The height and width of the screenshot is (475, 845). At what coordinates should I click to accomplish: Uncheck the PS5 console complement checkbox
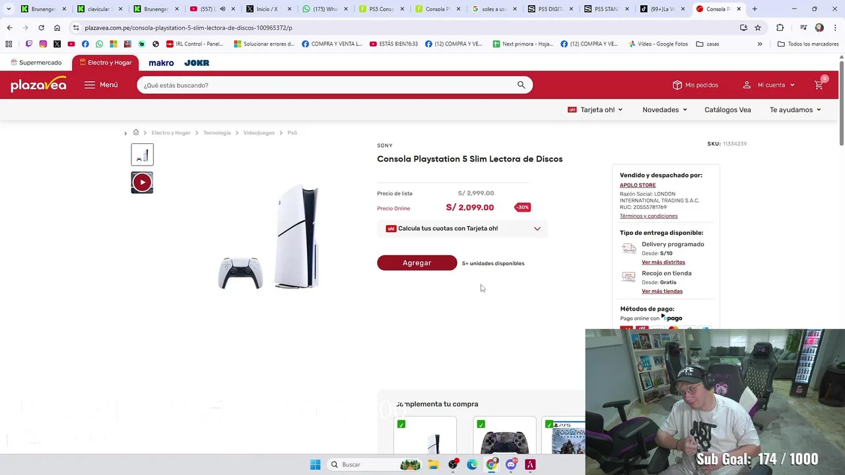click(x=401, y=424)
